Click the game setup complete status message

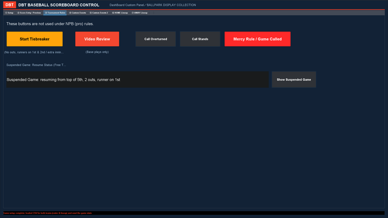[47, 213]
